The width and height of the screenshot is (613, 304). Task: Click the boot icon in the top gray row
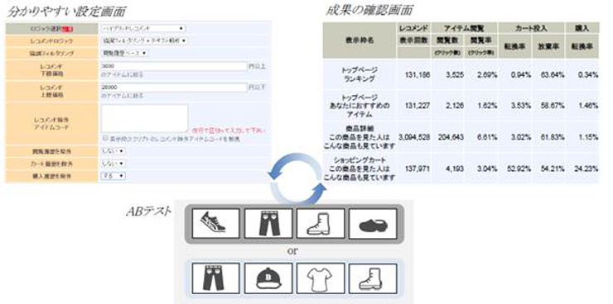(321, 223)
